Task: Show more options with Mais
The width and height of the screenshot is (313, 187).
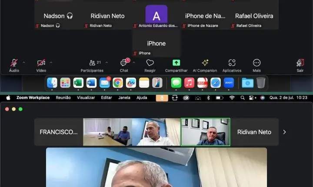Action: pyautogui.click(x=256, y=63)
